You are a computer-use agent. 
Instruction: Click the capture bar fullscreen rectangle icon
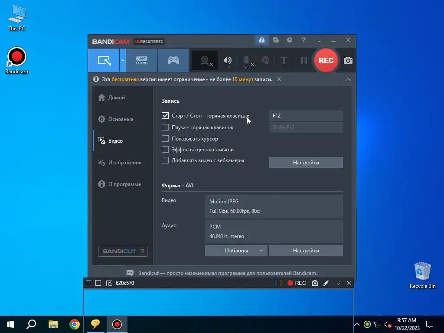[98, 283]
